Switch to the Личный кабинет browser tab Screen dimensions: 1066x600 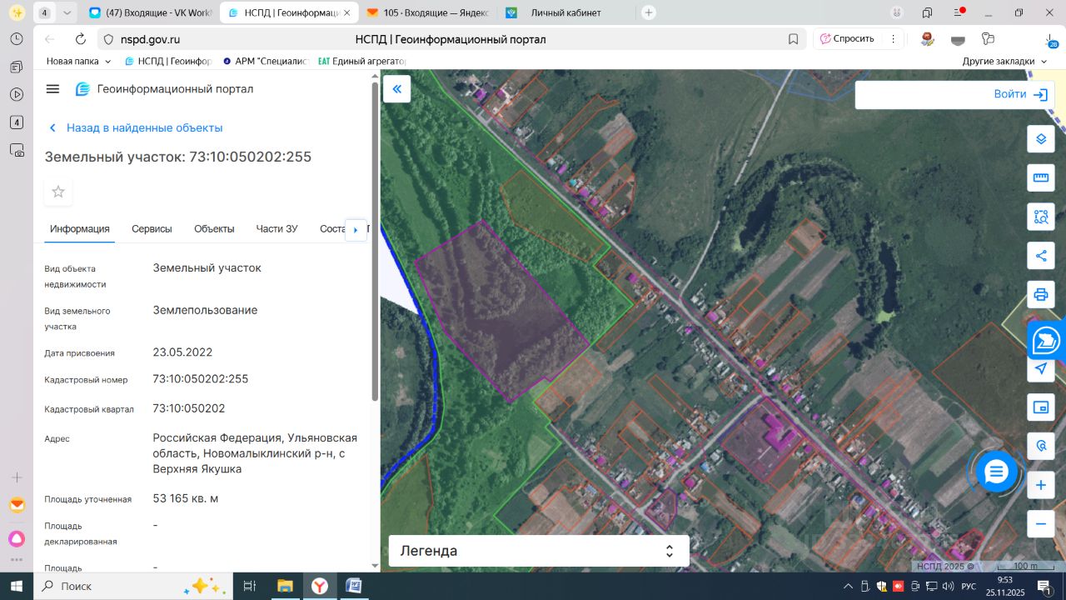pyautogui.click(x=566, y=12)
